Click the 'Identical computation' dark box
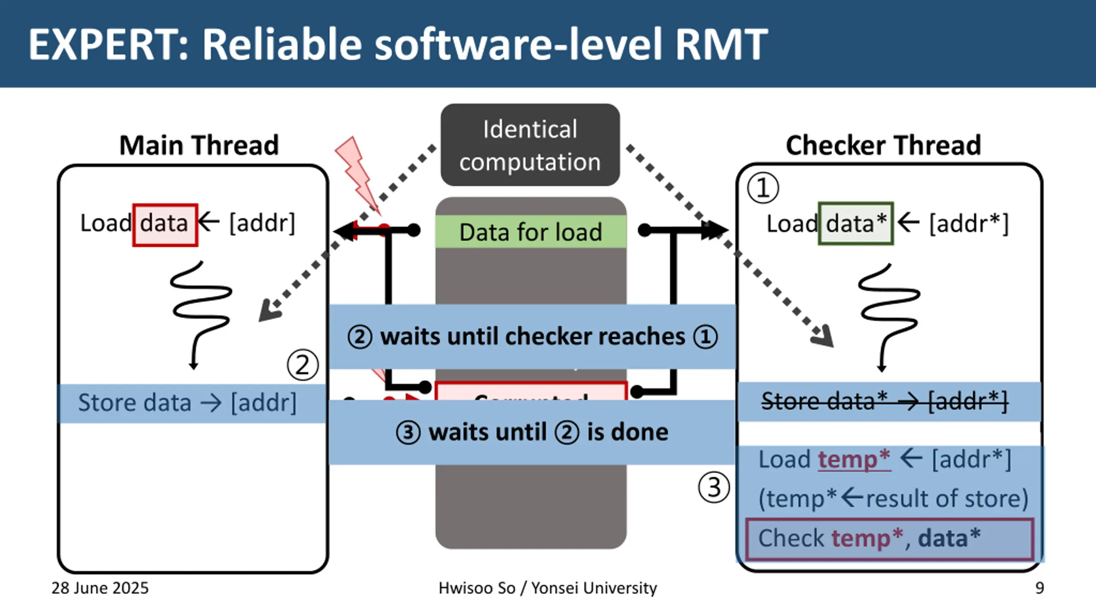Viewport: 1096px width, 616px height. tap(530, 145)
